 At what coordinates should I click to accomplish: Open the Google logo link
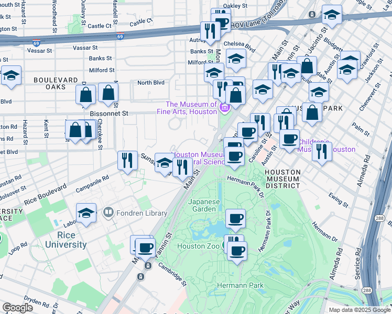[17, 308]
